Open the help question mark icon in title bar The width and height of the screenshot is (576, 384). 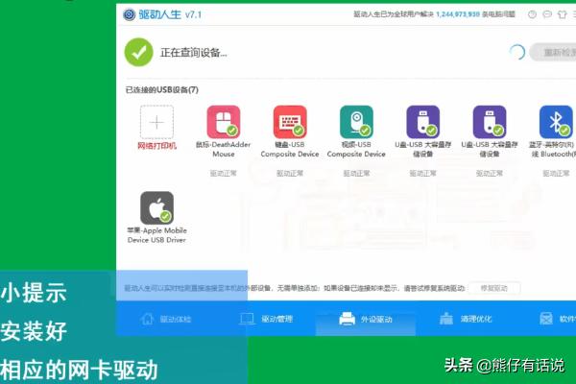[x=532, y=14]
